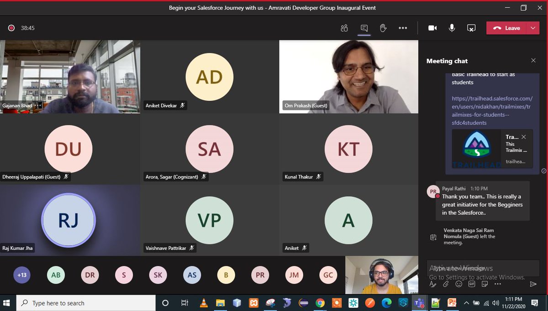This screenshot has height=311, width=548.
Task: Dismiss the Trailhead link preview card
Action: (x=524, y=137)
